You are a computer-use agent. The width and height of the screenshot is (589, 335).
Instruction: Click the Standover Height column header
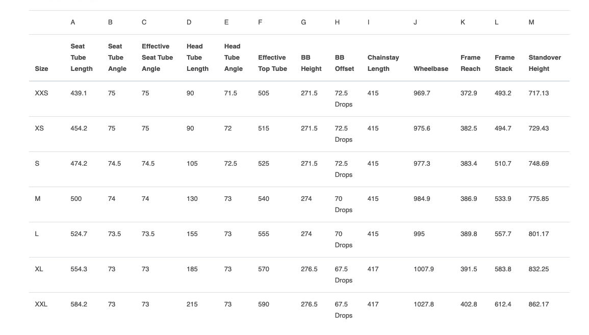point(545,63)
